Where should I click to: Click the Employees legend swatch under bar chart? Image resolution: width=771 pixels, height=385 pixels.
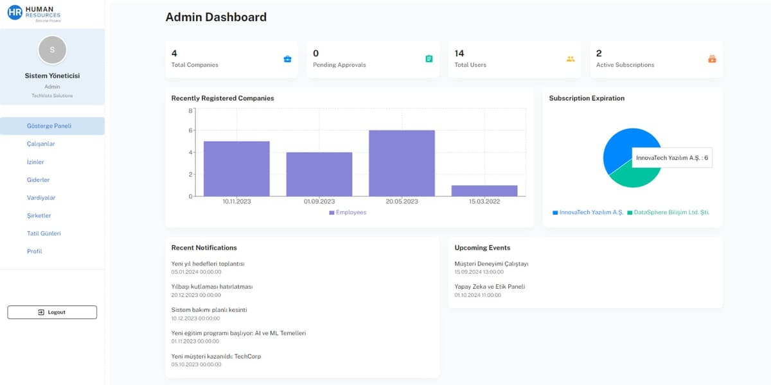tap(332, 212)
